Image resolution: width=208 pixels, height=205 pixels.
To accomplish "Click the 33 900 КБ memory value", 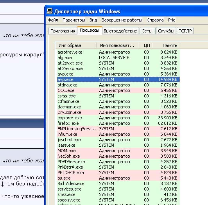I will [x=168, y=118].
